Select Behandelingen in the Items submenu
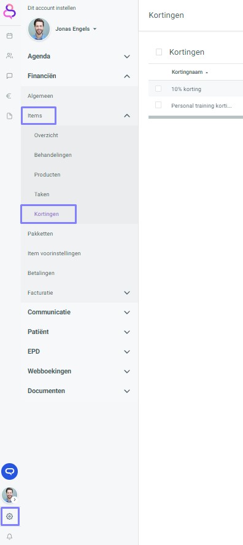 tap(53, 155)
